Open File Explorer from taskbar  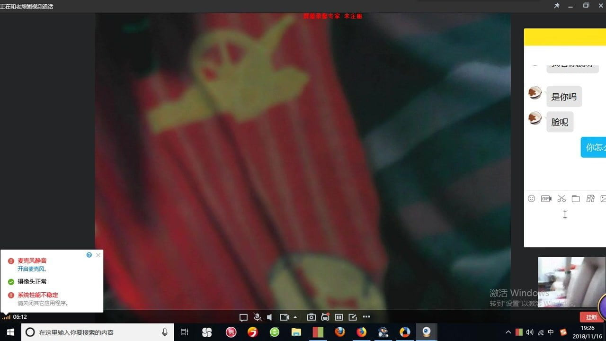[296, 332]
